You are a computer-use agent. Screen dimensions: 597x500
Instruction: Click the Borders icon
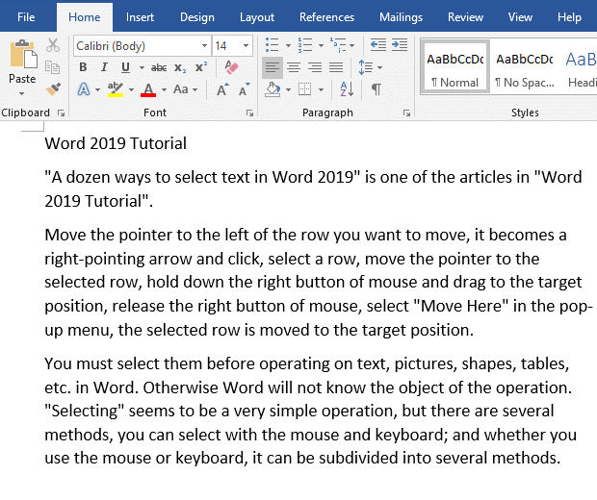pyautogui.click(x=304, y=89)
